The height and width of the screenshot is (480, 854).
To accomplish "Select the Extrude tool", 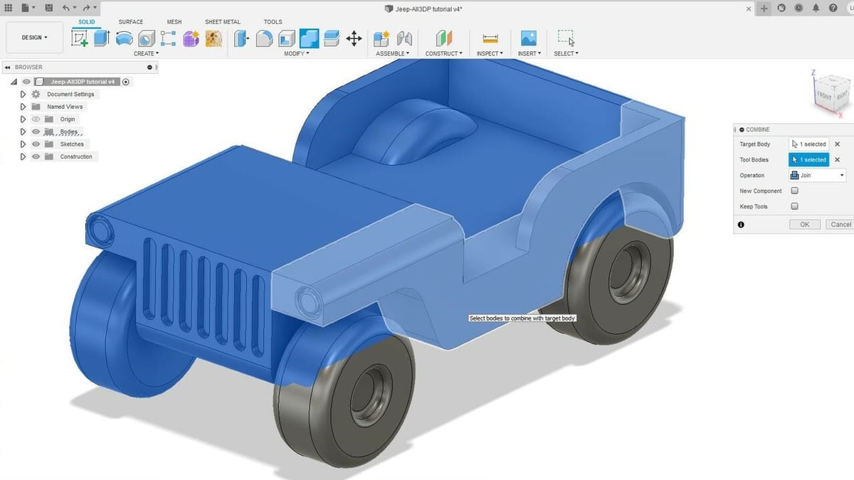I will click(102, 38).
